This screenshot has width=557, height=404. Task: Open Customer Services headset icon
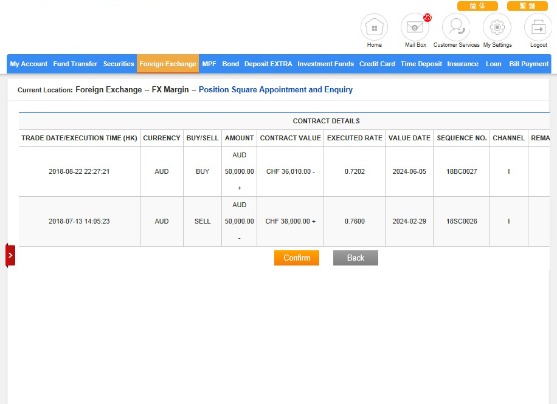[456, 28]
